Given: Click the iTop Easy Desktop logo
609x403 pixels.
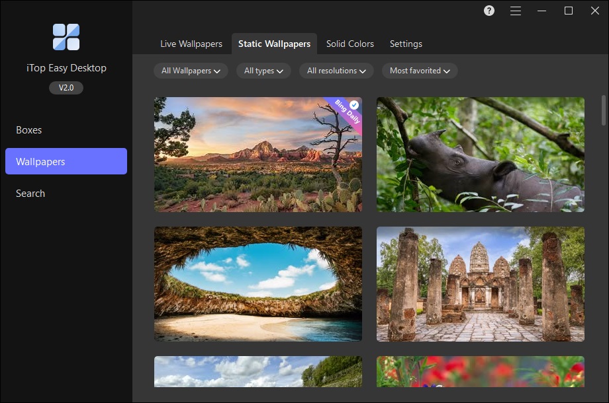Looking at the screenshot, I should (66, 37).
